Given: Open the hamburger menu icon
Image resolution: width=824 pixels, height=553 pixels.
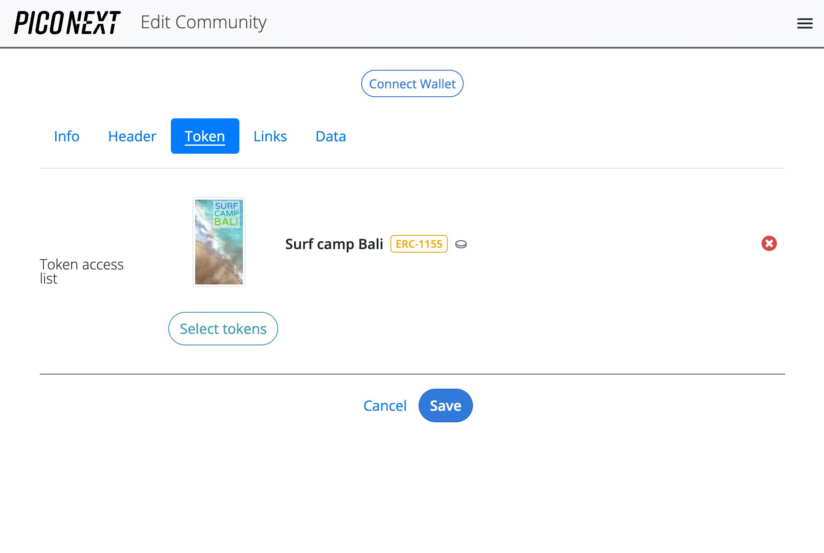Looking at the screenshot, I should [x=805, y=23].
